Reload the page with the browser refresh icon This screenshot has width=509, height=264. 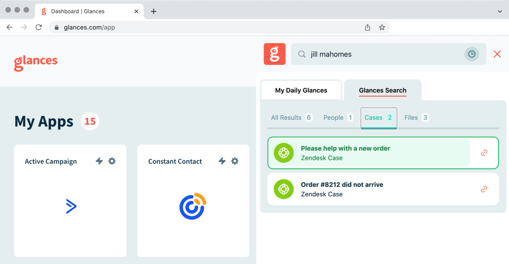coord(39,27)
